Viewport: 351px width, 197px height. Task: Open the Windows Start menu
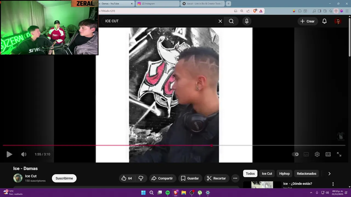point(143,193)
